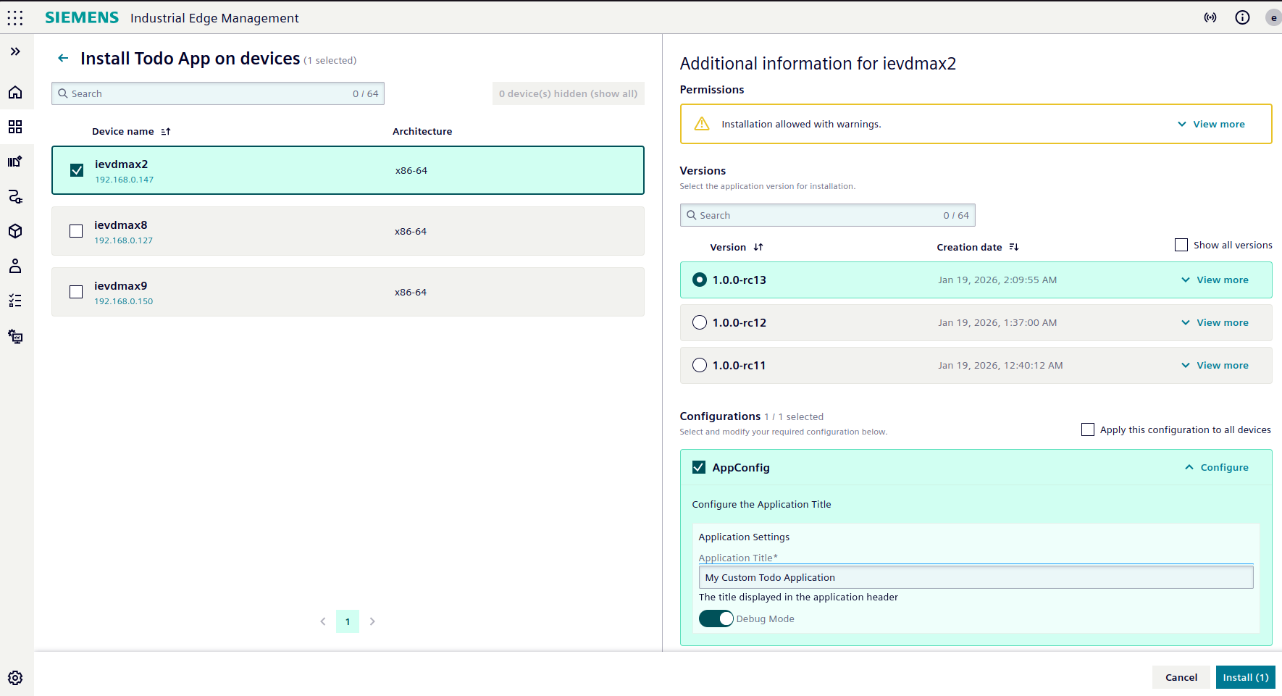This screenshot has width=1282, height=696.
Task: Open the user management icon
Action: point(15,266)
